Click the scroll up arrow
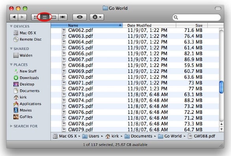Screen dimensions: 231x156 tap(221, 124)
